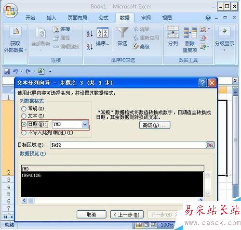
Task: Click the 19940126 preview data
Action: pos(31,176)
